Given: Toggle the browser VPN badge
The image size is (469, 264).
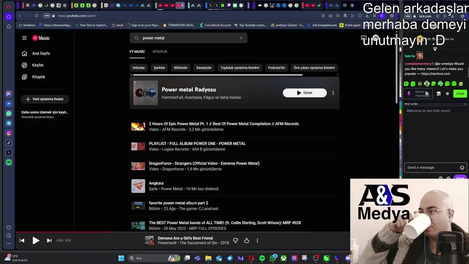Looking at the screenshot, I should [x=47, y=16].
